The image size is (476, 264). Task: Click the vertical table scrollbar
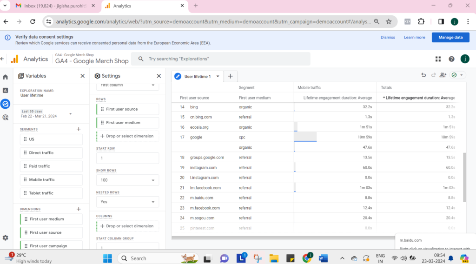tap(464, 177)
